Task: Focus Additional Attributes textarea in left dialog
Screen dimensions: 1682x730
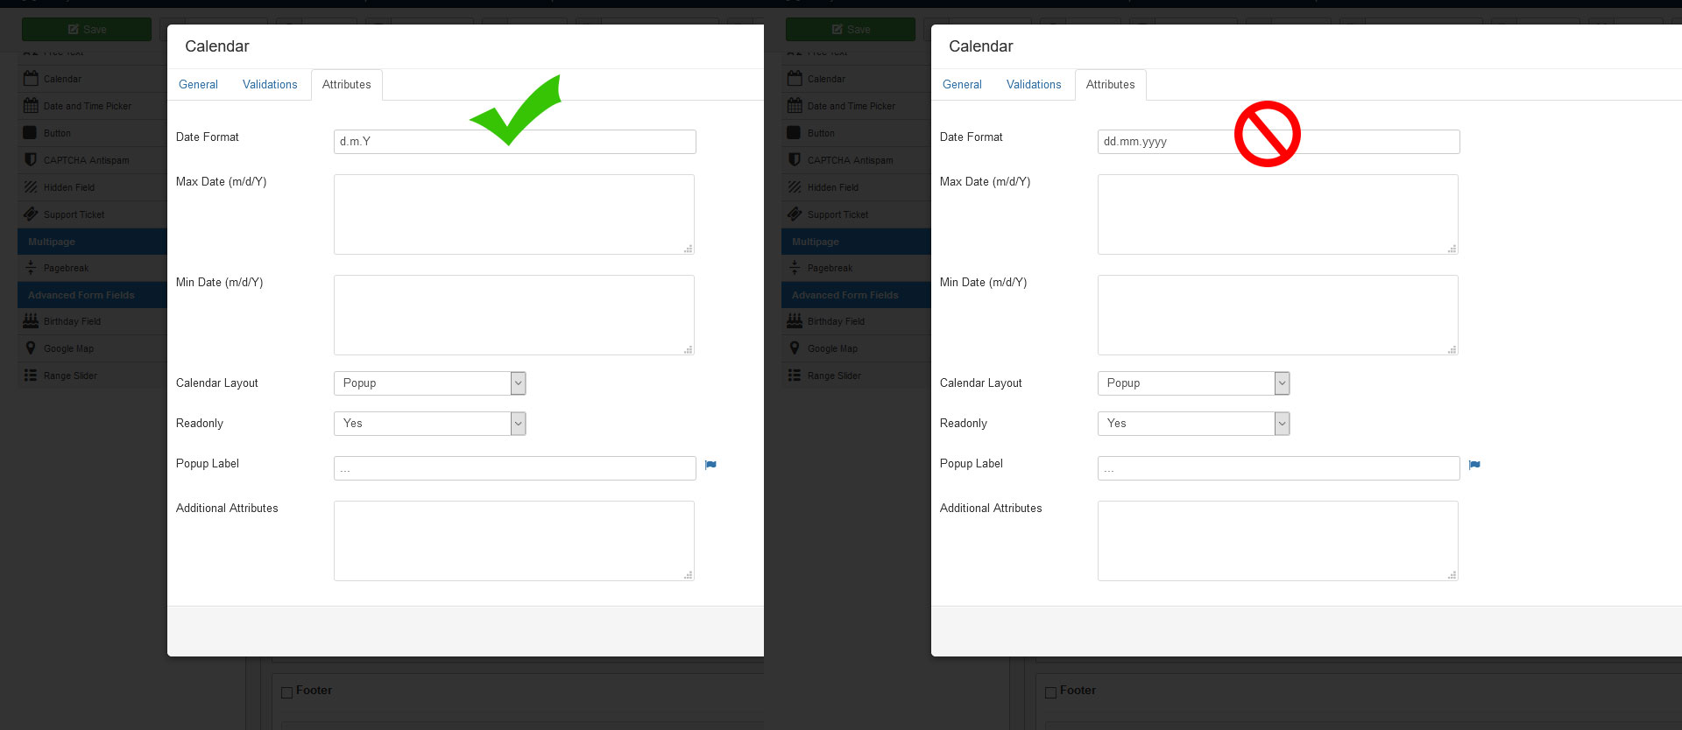Action: [514, 541]
